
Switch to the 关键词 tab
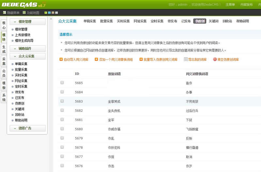click(214, 21)
